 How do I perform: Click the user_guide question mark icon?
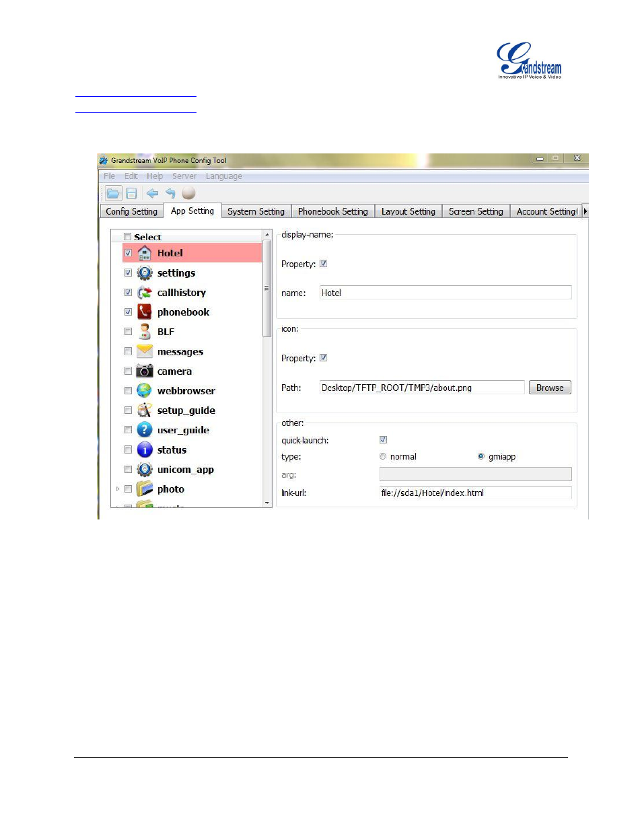[x=145, y=429]
